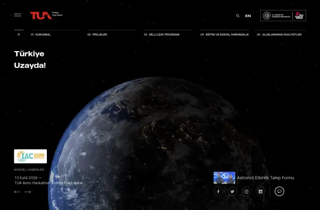The height and width of the screenshot is (210, 320).
Task: Open the search magnifier icon
Action: tap(238, 15)
